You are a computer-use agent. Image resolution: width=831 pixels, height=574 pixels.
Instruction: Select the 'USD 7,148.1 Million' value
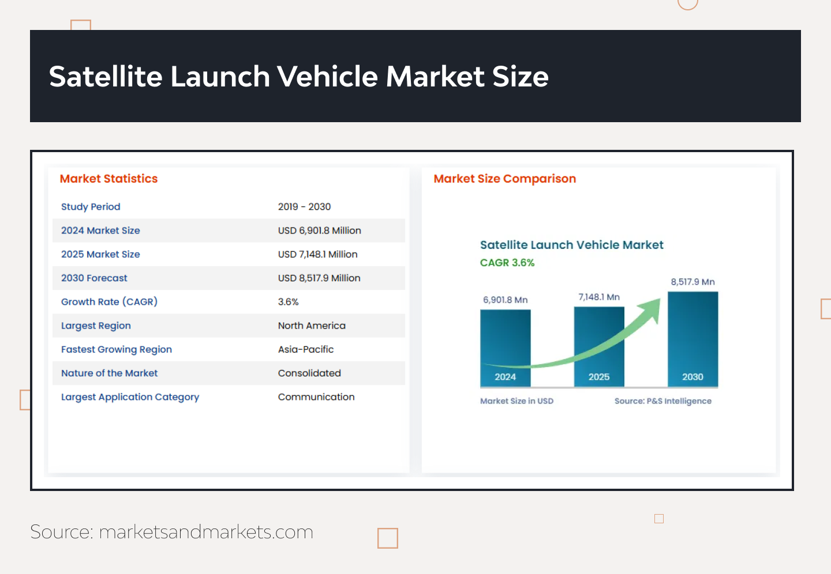coord(317,254)
